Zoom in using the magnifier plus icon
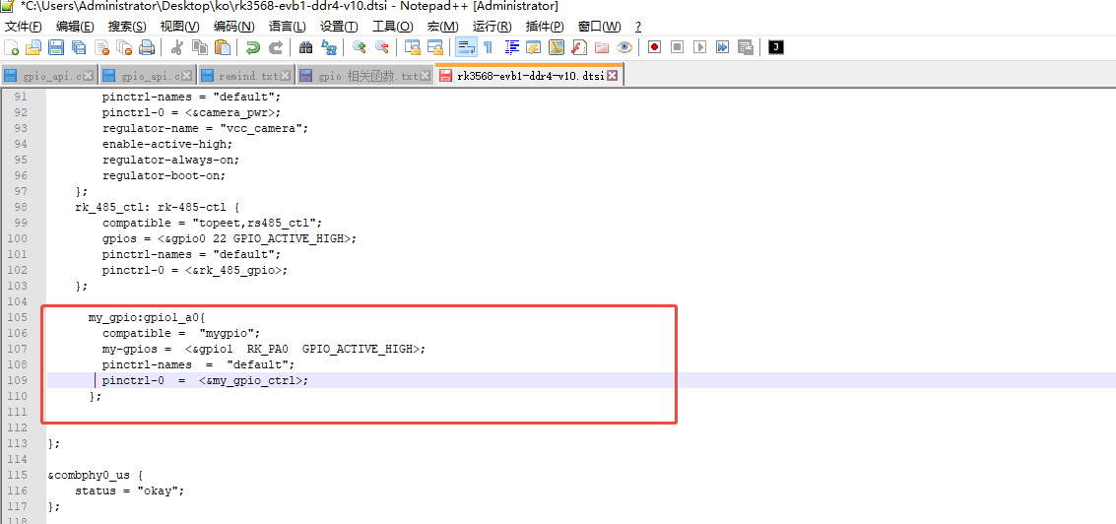Viewport: 1116px width, 524px height. point(360,47)
